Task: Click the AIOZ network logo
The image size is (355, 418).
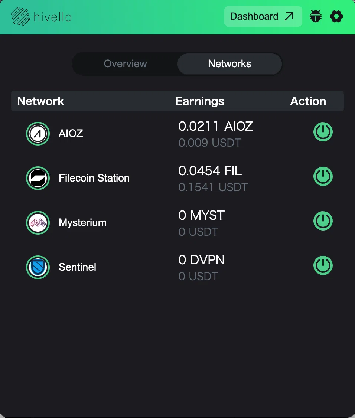Action: [x=38, y=133]
